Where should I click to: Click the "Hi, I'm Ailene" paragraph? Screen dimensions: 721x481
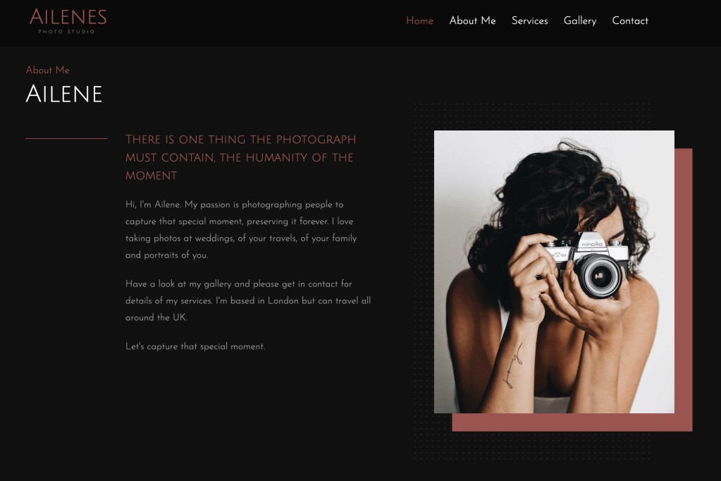(x=241, y=230)
